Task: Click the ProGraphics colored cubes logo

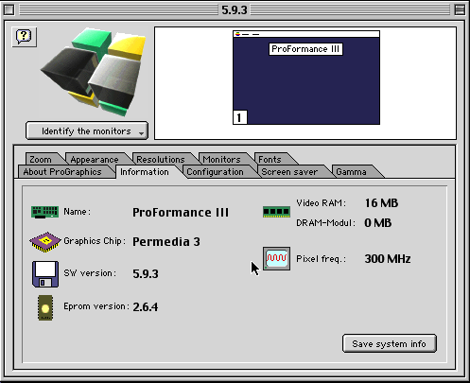Action: coord(94,72)
